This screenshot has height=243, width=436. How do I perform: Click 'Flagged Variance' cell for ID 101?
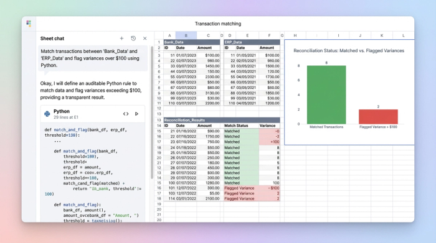click(x=241, y=188)
